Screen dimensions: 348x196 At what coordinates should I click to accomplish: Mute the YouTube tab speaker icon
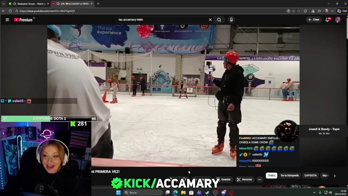click(x=58, y=4)
